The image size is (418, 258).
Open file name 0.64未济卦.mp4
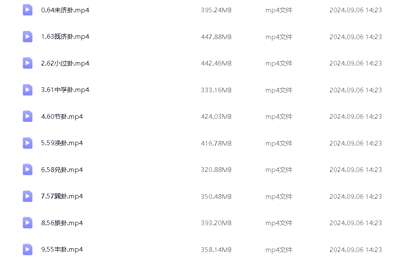coord(65,10)
